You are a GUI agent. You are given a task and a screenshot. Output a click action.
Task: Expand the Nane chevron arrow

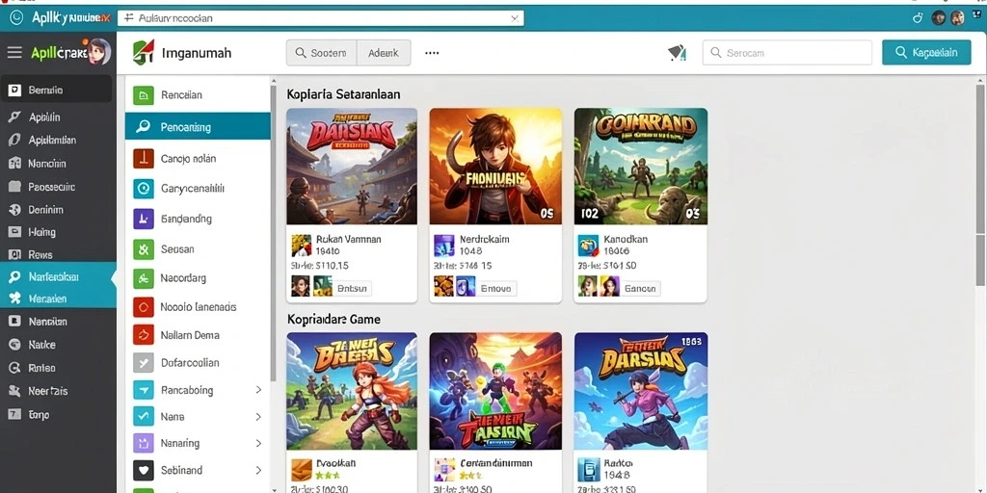(x=258, y=416)
